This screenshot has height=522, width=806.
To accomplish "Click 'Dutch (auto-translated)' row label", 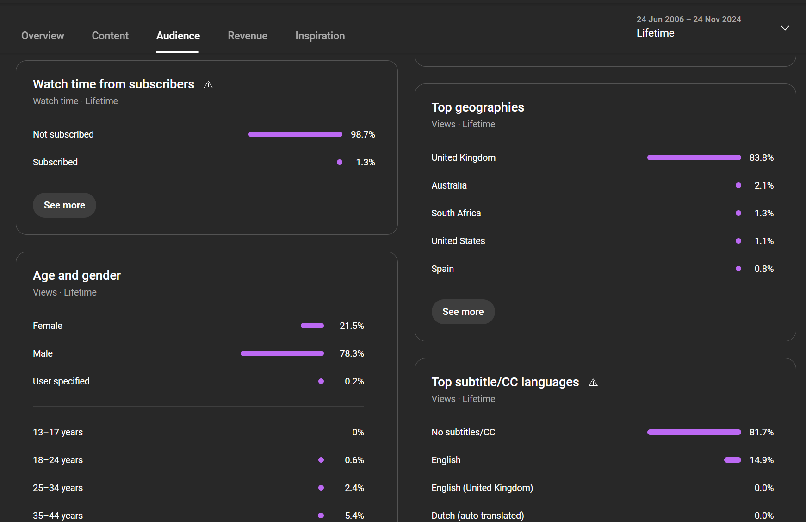I will [x=478, y=516].
